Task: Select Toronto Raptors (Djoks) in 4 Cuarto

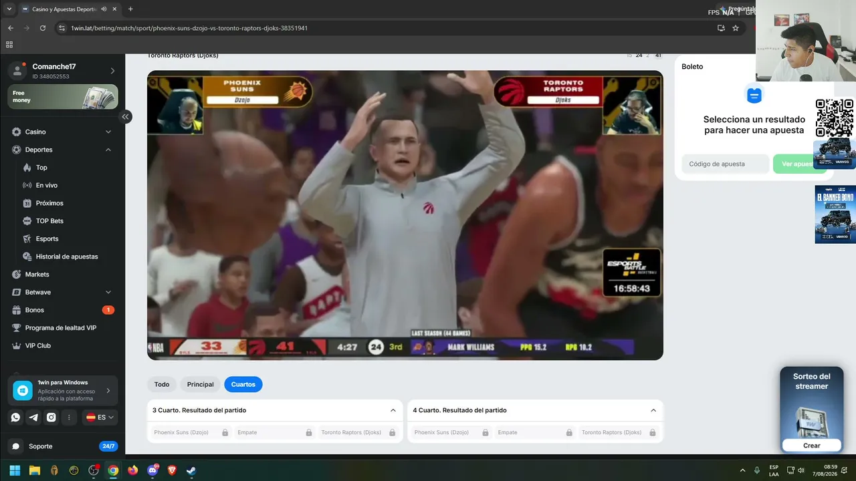Action: pyautogui.click(x=619, y=432)
